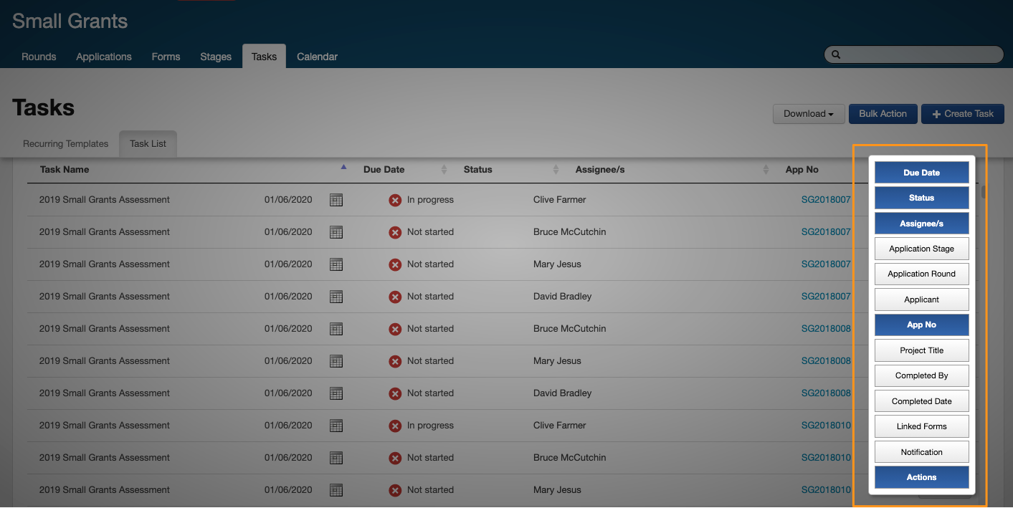This screenshot has width=1013, height=508.
Task: Click the Bulk Action button
Action: 883,114
